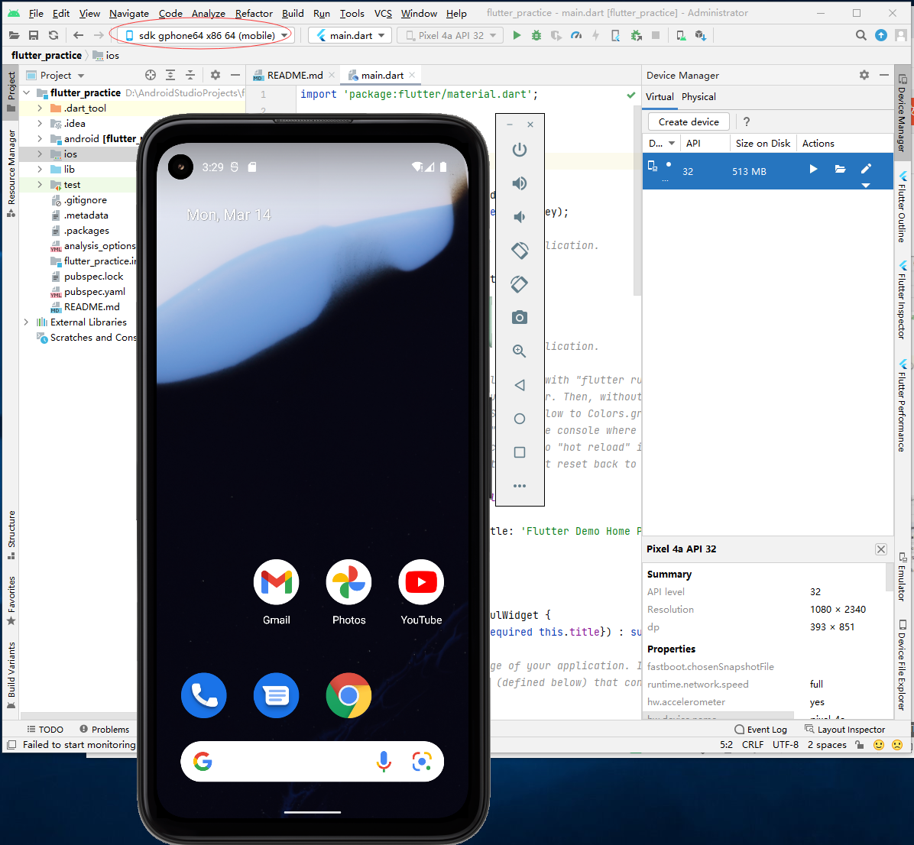Screen dimensions: 914x845
Task: Click the Create device button
Action: coord(689,121)
